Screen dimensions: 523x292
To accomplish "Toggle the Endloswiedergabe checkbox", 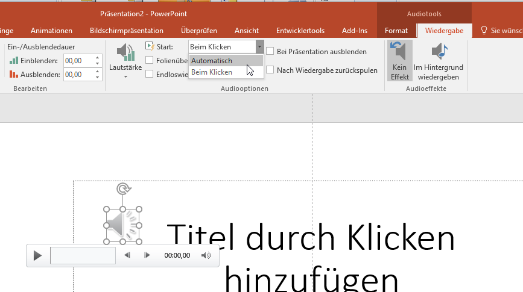I will point(150,74).
